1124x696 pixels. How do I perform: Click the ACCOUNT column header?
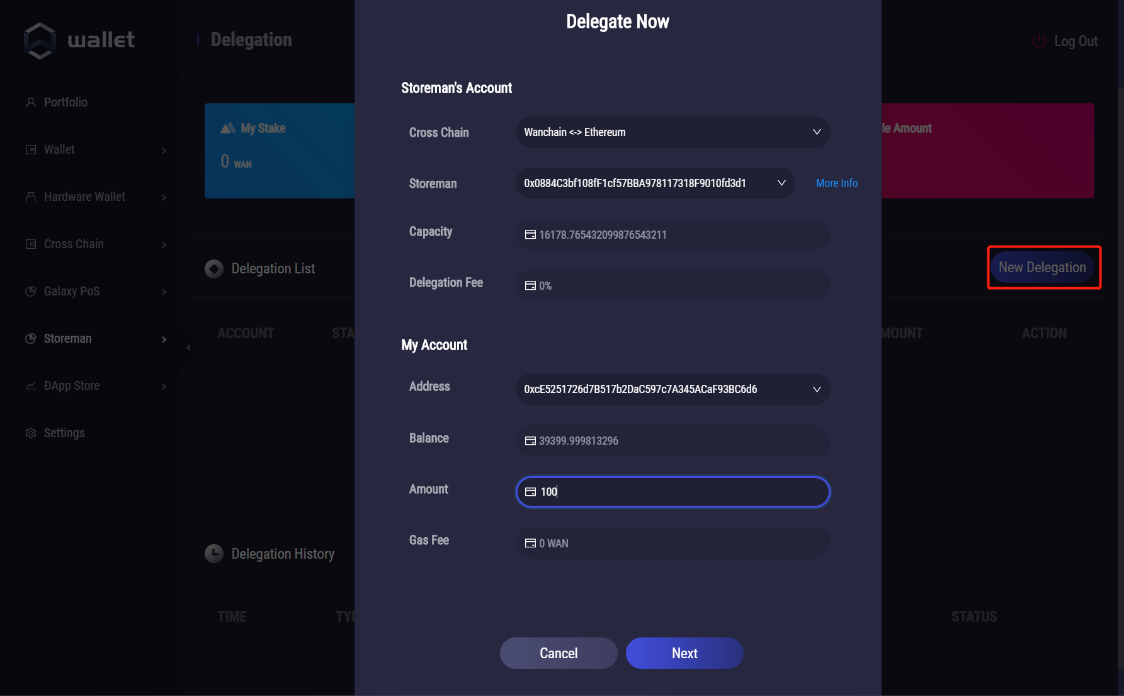coord(246,333)
